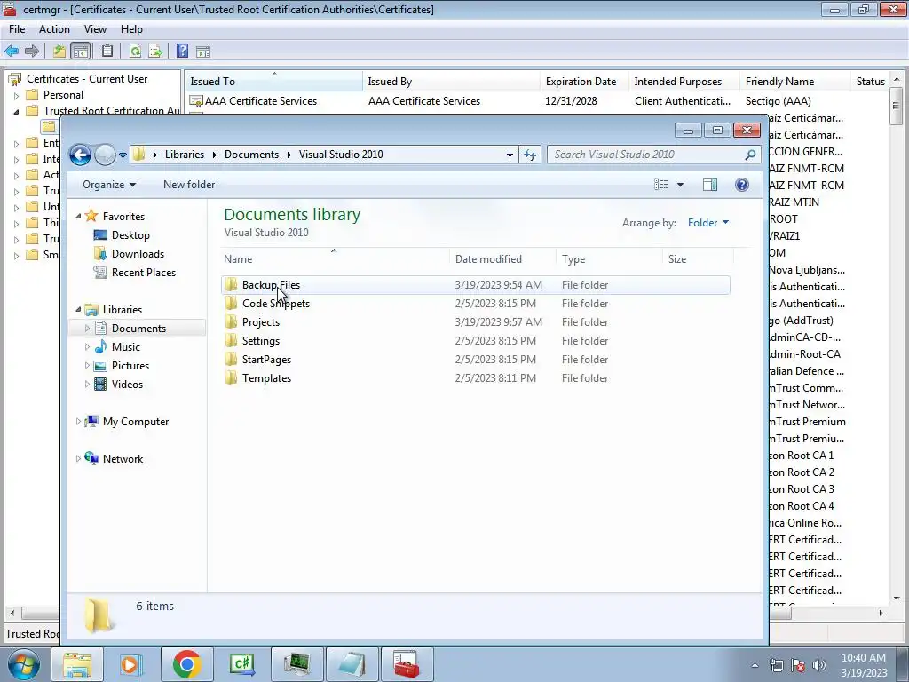The height and width of the screenshot is (682, 909).
Task: Click the Back arrow in certmgr toolbar
Action: click(12, 52)
